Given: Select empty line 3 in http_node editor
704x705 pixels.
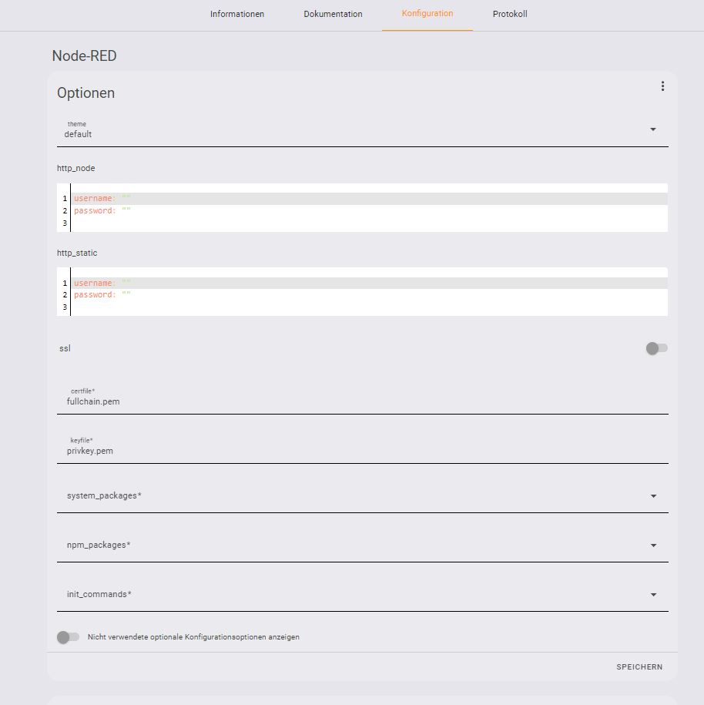Looking at the screenshot, I should tap(369, 223).
